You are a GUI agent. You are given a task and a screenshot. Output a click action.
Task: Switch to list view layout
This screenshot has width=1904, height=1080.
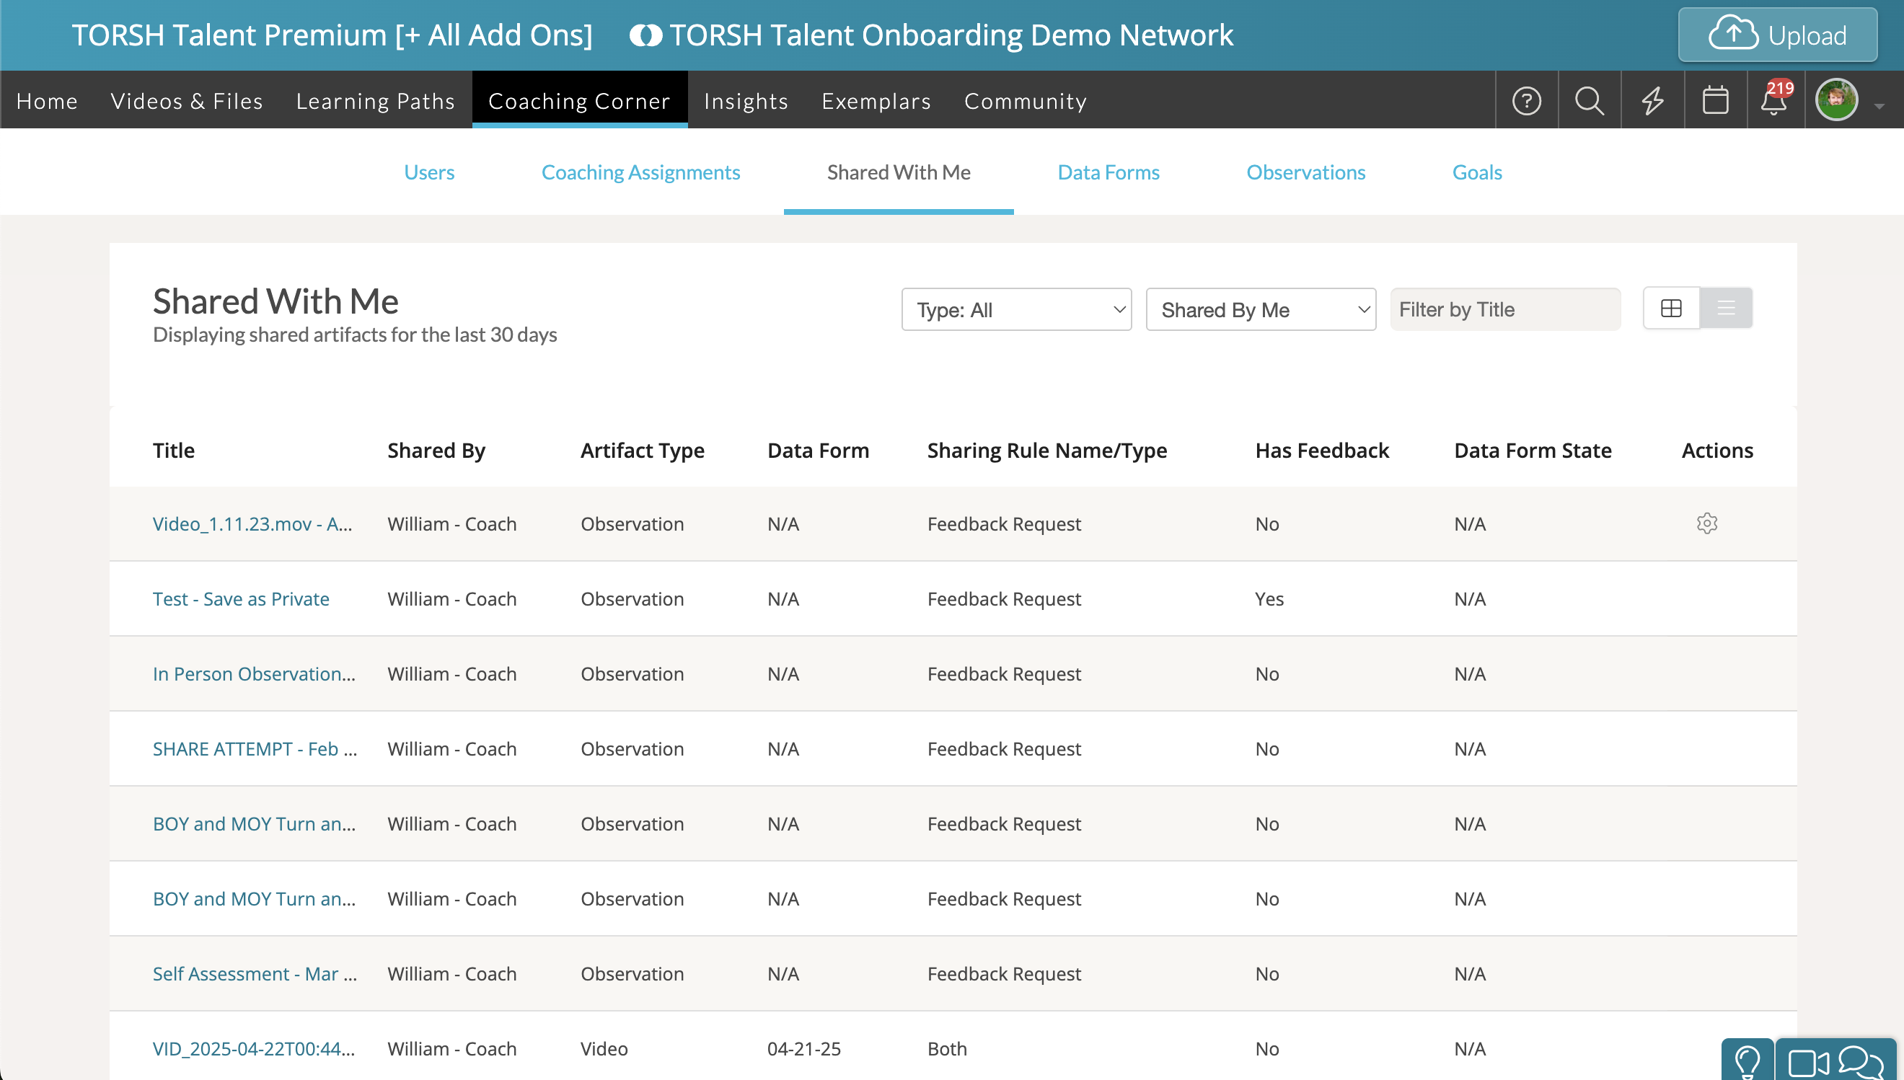(x=1726, y=309)
